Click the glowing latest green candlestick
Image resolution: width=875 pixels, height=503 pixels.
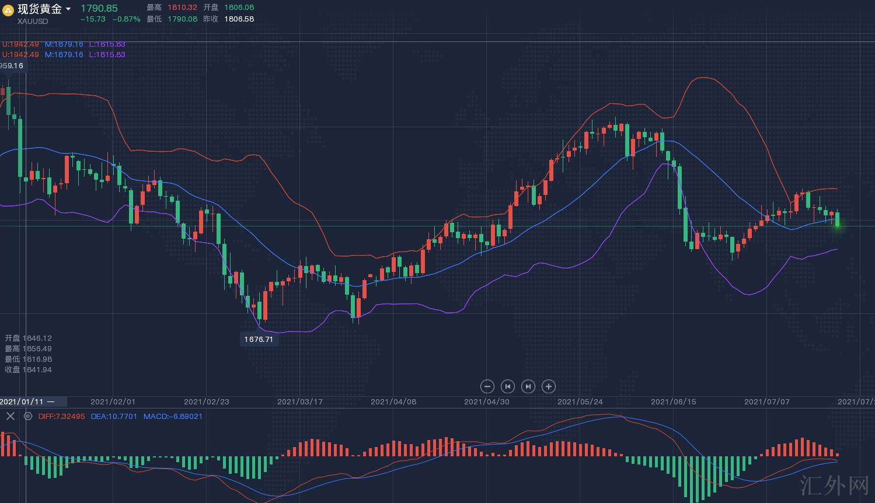tap(837, 221)
